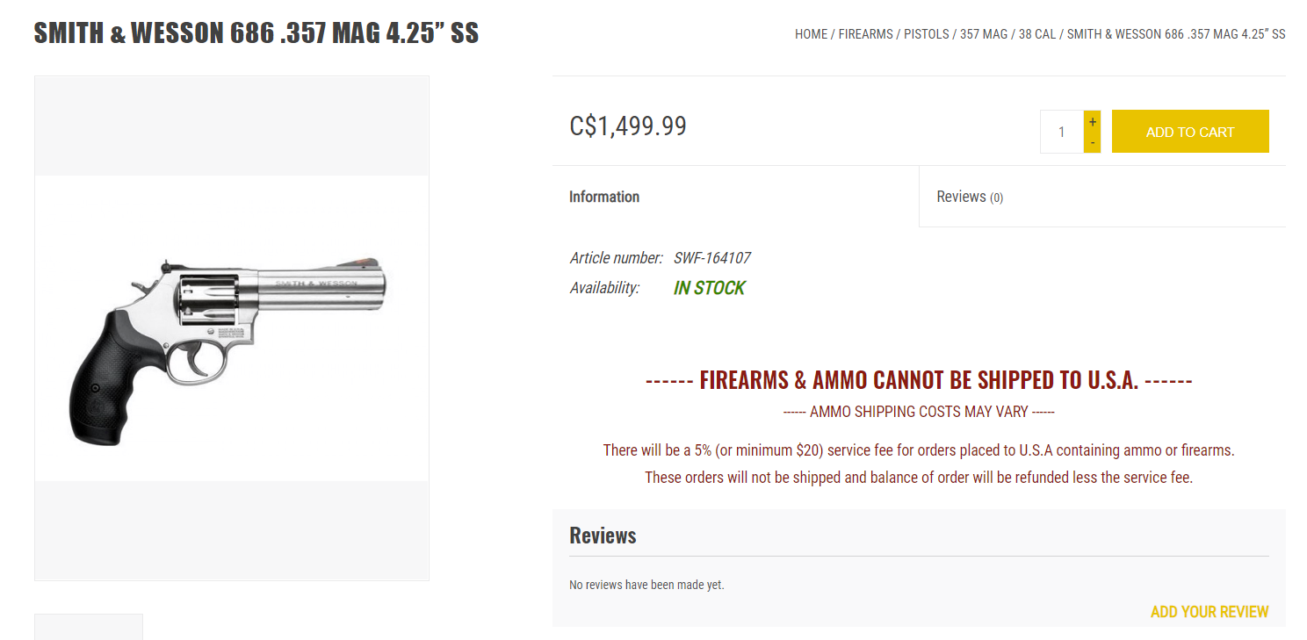Image resolution: width=1307 pixels, height=640 pixels.
Task: Open the Reviews (0) tab
Action: click(969, 197)
